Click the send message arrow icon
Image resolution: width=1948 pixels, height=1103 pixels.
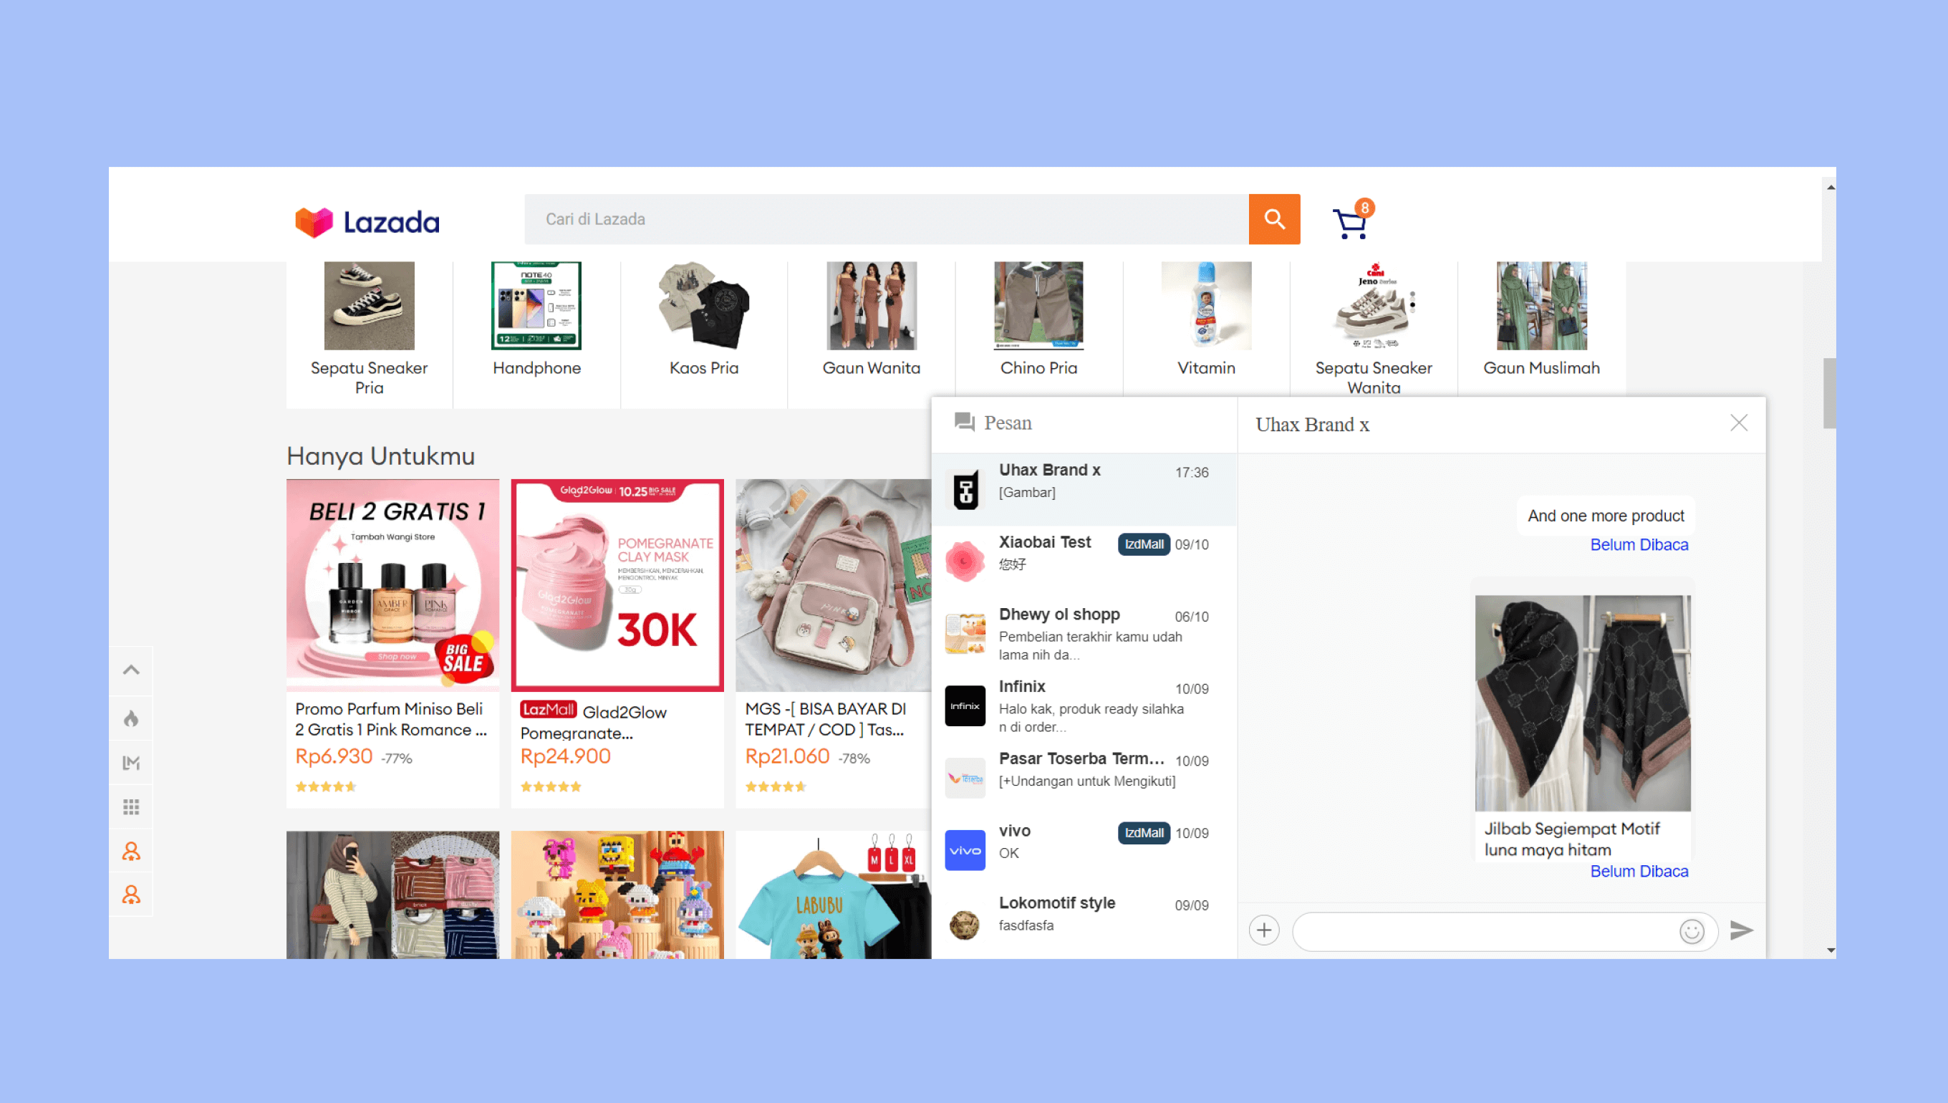(1740, 930)
